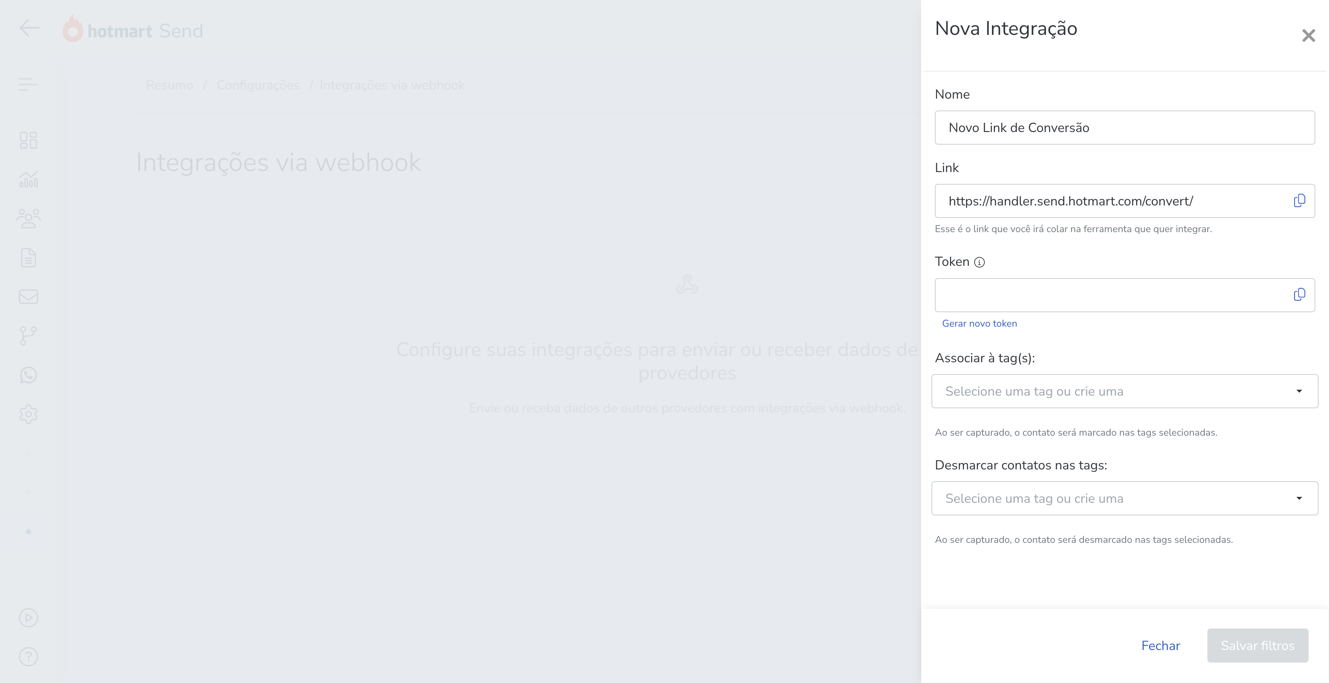Expand the Desmarcar contatos nas tags dropdown
The width and height of the screenshot is (1329, 683).
pyautogui.click(x=1125, y=498)
